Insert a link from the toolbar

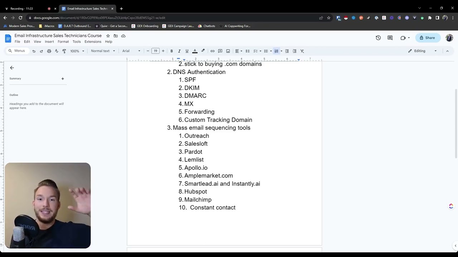(212, 51)
